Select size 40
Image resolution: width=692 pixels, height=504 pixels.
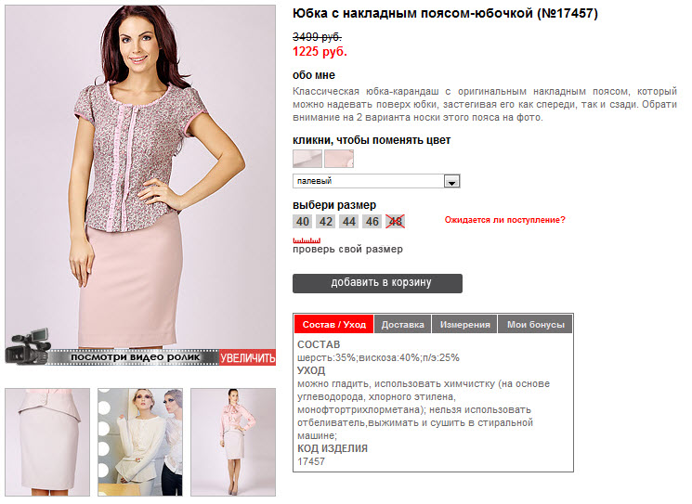click(302, 221)
